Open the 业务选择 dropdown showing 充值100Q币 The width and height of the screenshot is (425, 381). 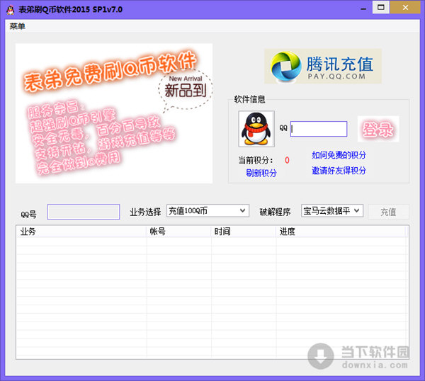coord(208,210)
